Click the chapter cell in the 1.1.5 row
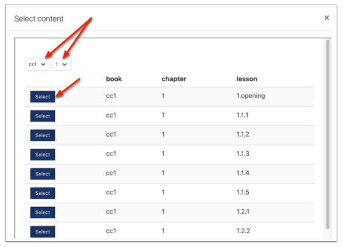This screenshot has width=343, height=247. pyautogui.click(x=163, y=192)
